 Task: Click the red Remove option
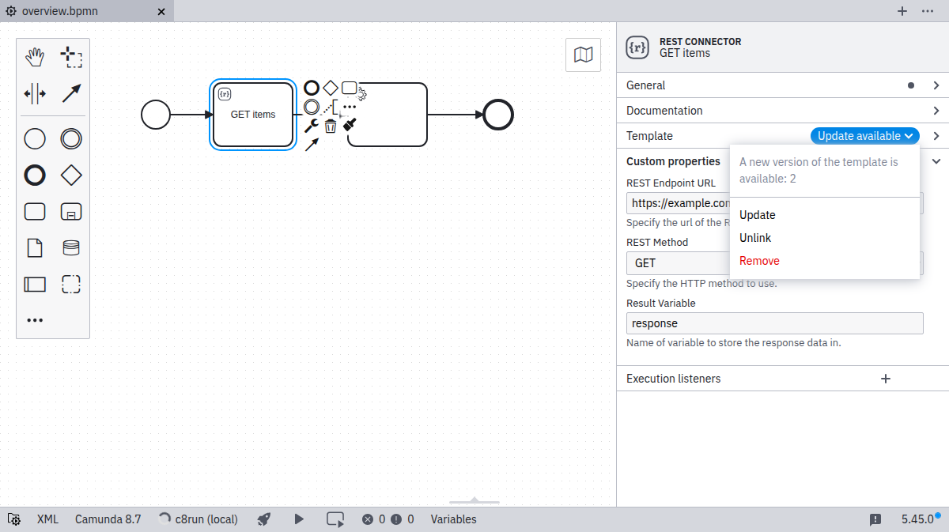click(759, 261)
